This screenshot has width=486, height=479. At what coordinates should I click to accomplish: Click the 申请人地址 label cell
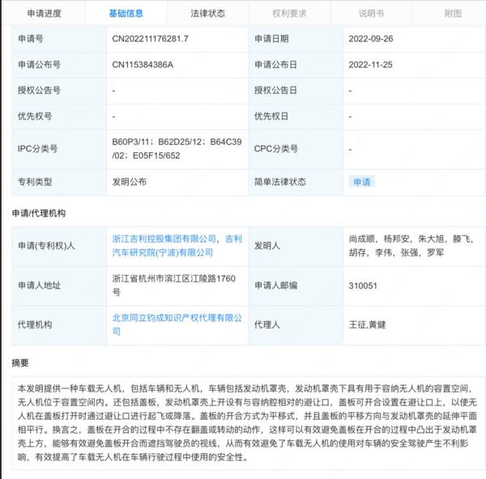tap(59, 286)
